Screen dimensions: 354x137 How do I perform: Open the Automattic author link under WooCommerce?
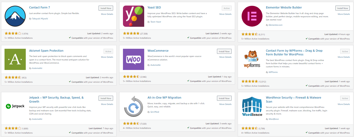[x=155, y=65]
